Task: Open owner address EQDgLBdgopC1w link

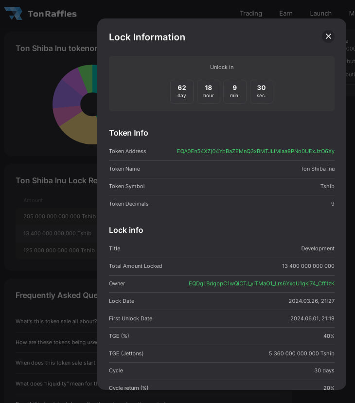Action: [262, 283]
